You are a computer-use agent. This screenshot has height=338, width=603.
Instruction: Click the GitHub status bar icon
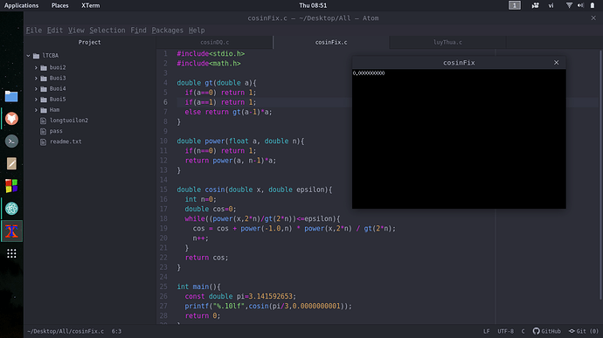point(546,331)
